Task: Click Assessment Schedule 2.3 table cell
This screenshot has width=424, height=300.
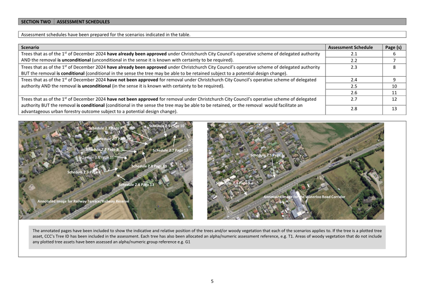Action: coord(354,70)
